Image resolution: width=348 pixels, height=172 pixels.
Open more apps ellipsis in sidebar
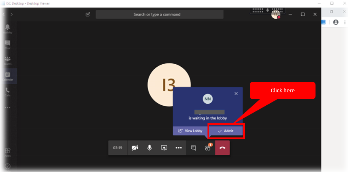[8, 108]
